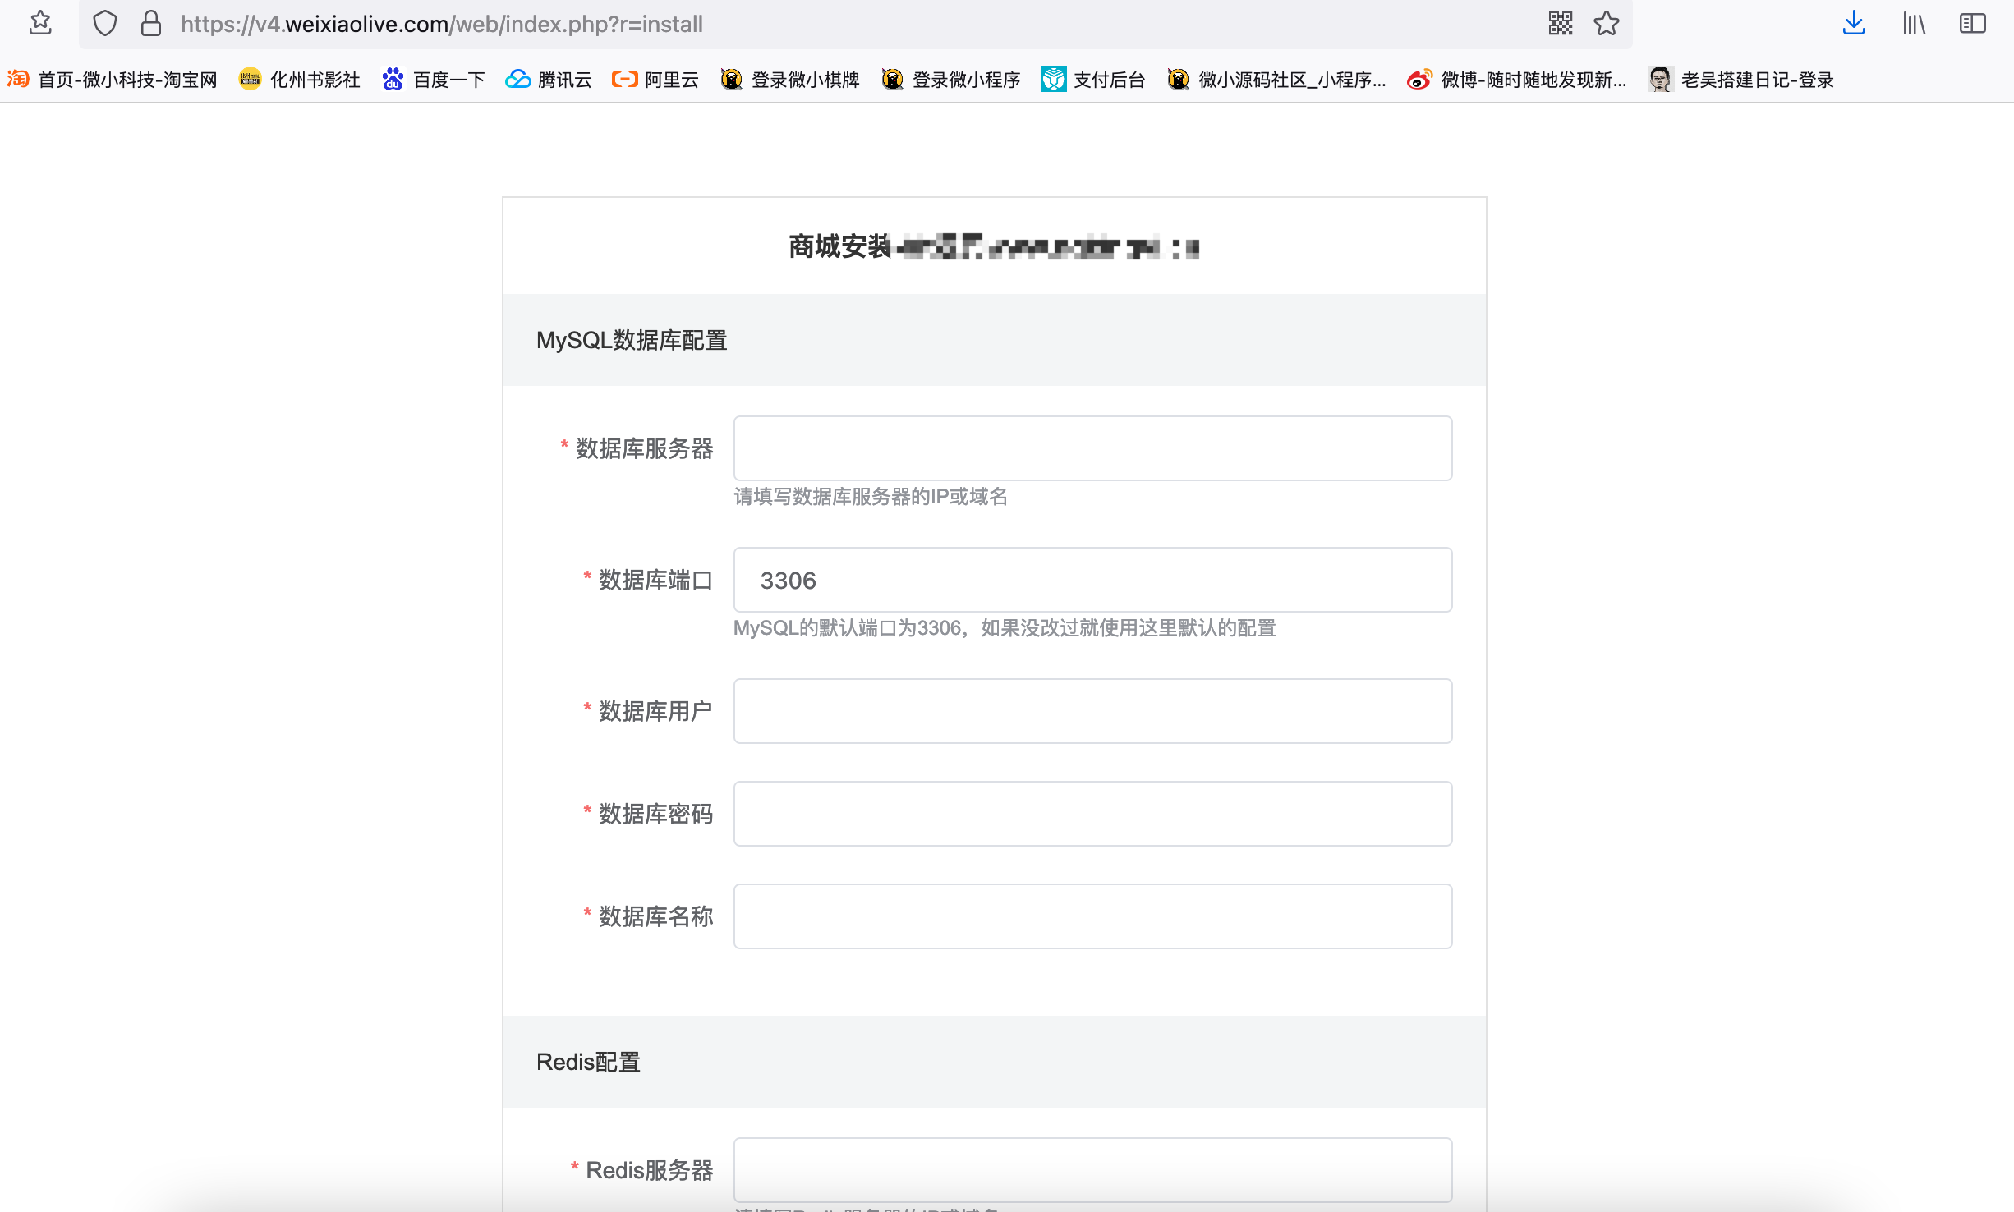Open the 微博 bookmark
This screenshot has width=2014, height=1212.
click(x=1515, y=80)
